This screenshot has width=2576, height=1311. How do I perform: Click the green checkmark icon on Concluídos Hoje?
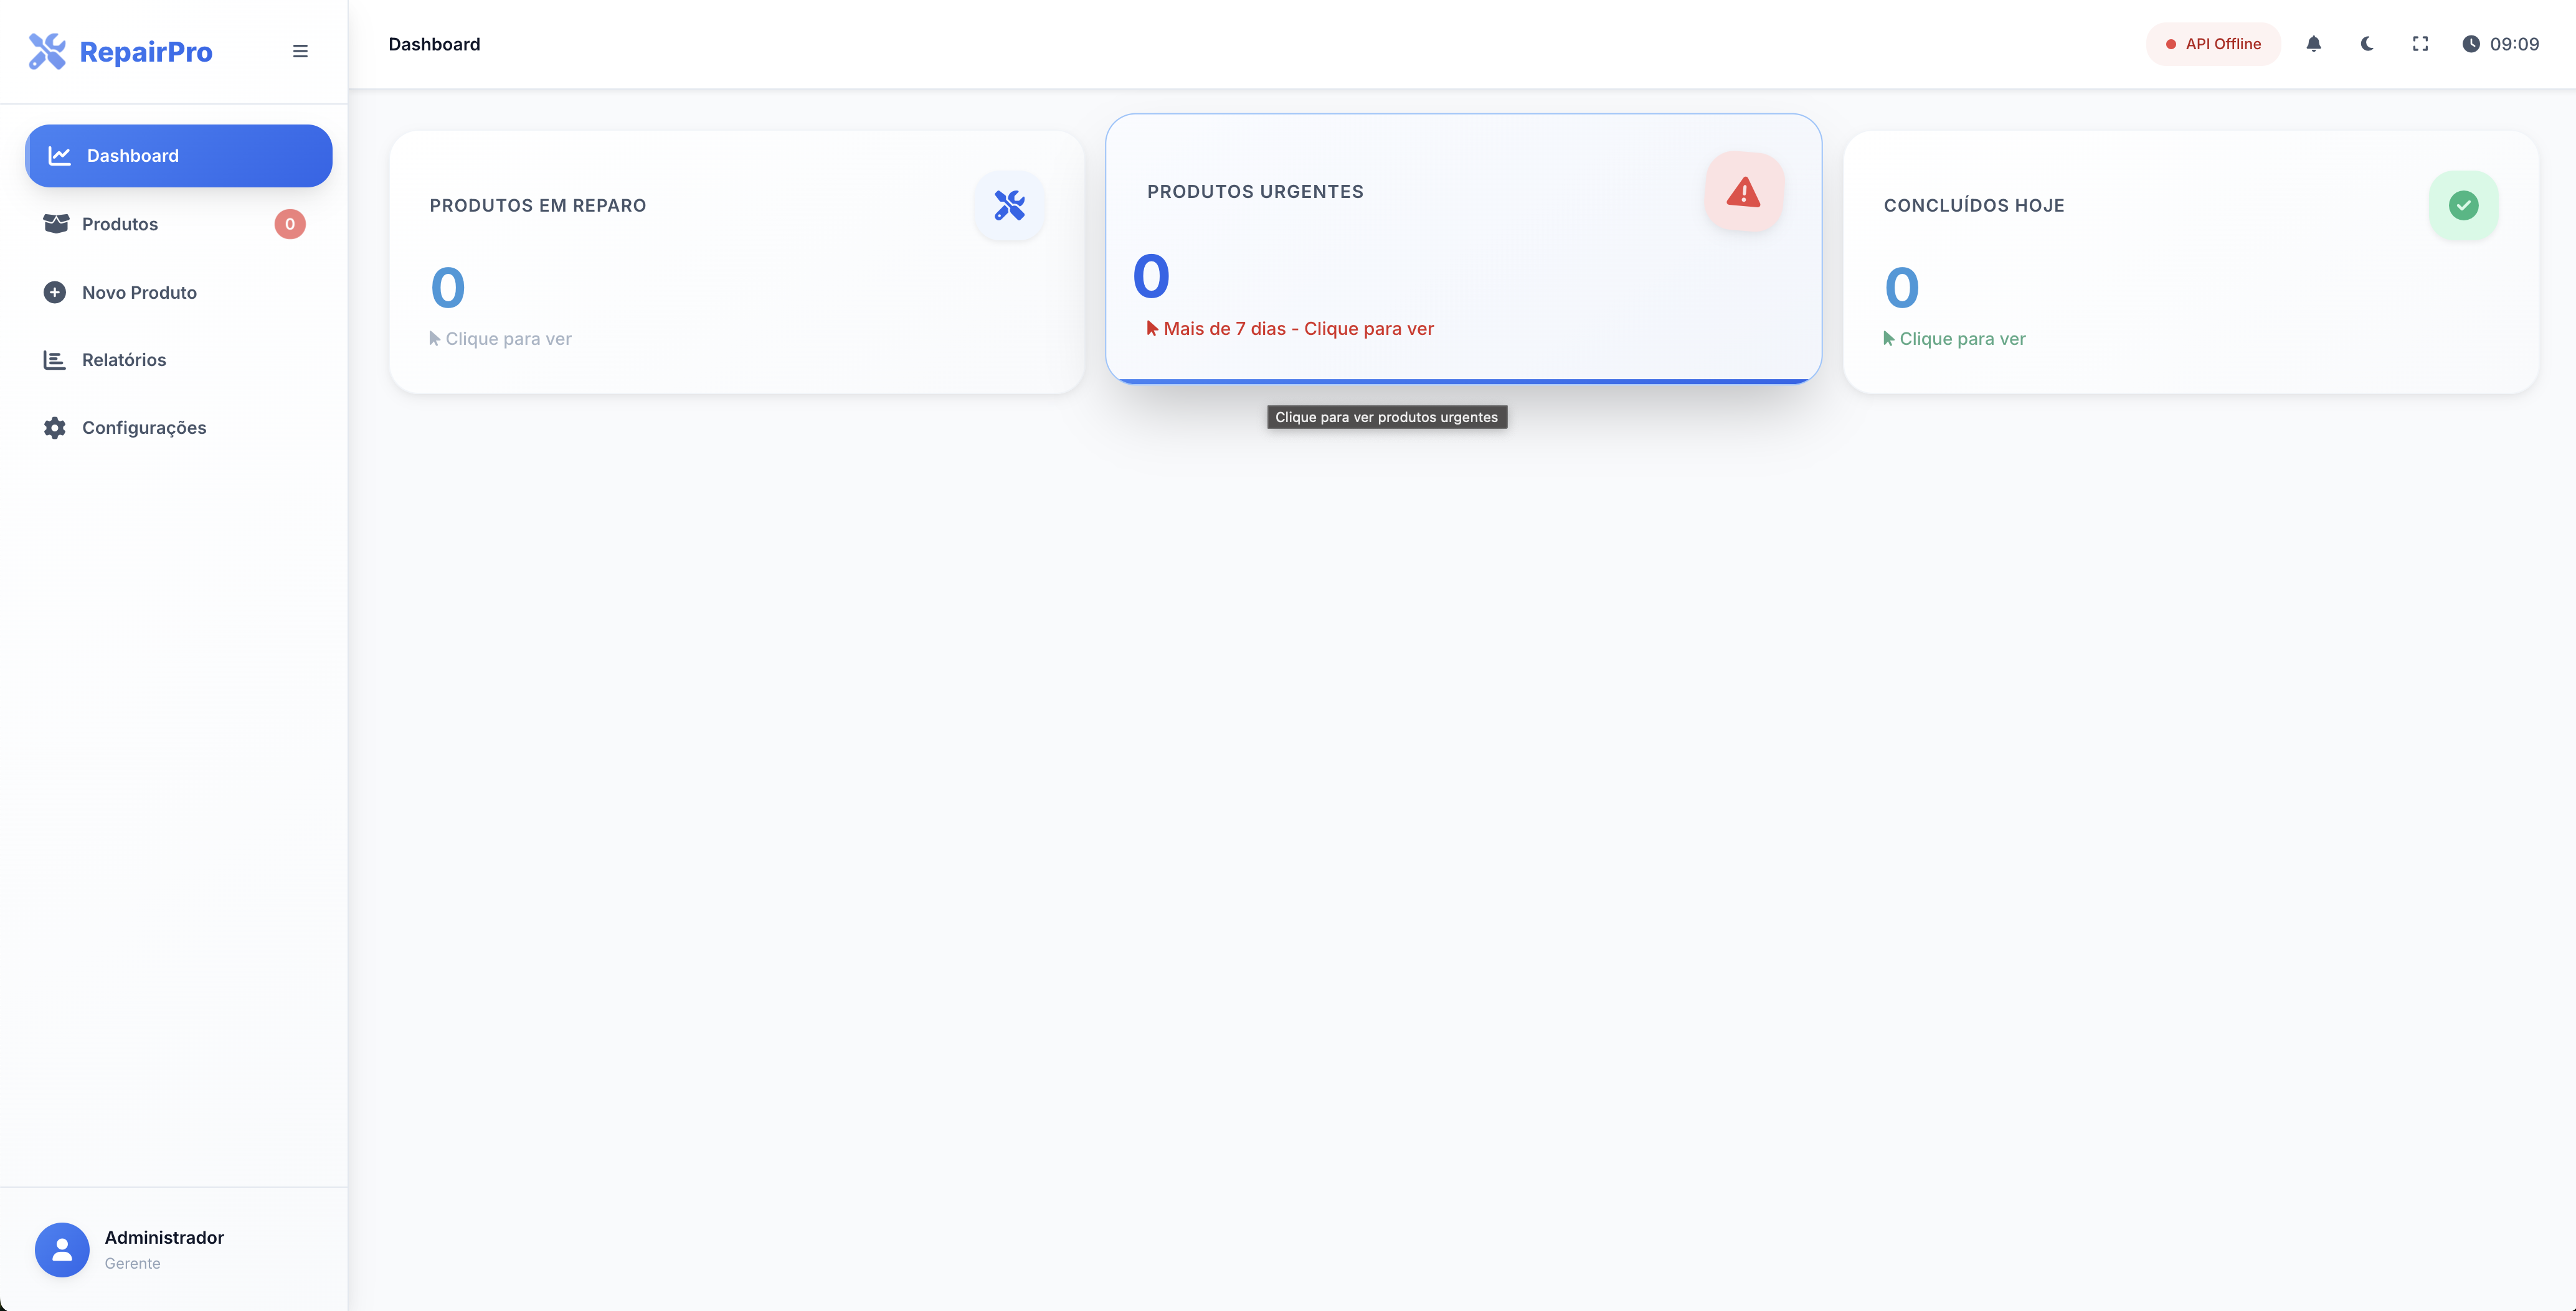point(2463,206)
